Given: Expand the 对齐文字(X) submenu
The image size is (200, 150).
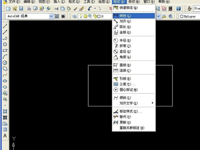Looking at the screenshot, I should (134, 103).
